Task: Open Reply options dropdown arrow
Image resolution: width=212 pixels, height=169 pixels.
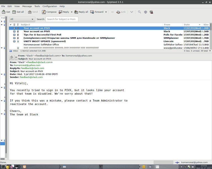Action: coord(71,12)
